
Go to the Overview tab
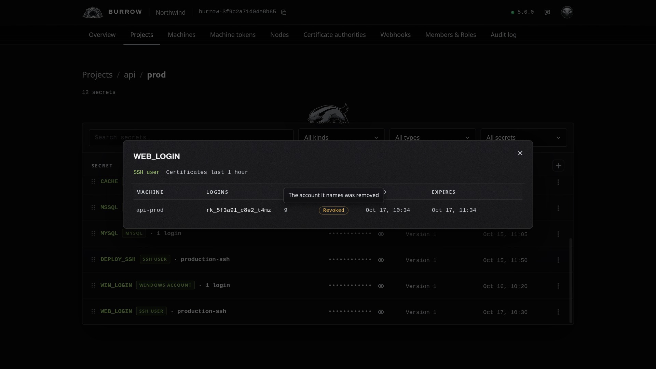102,35
